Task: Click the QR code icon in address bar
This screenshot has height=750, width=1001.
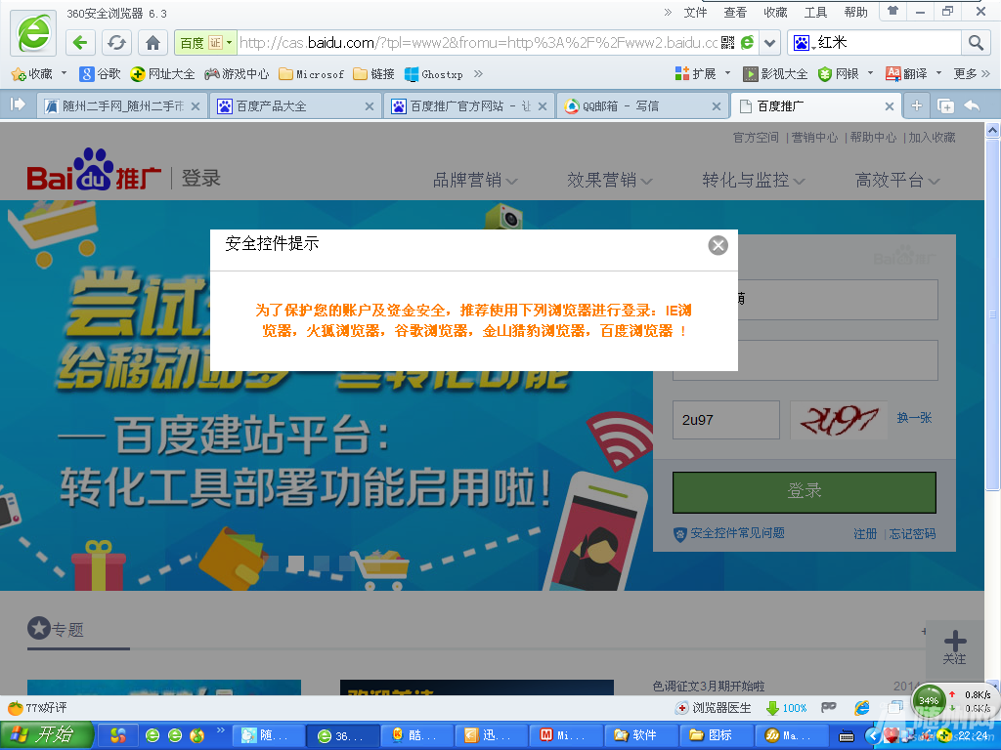Action: (x=727, y=43)
